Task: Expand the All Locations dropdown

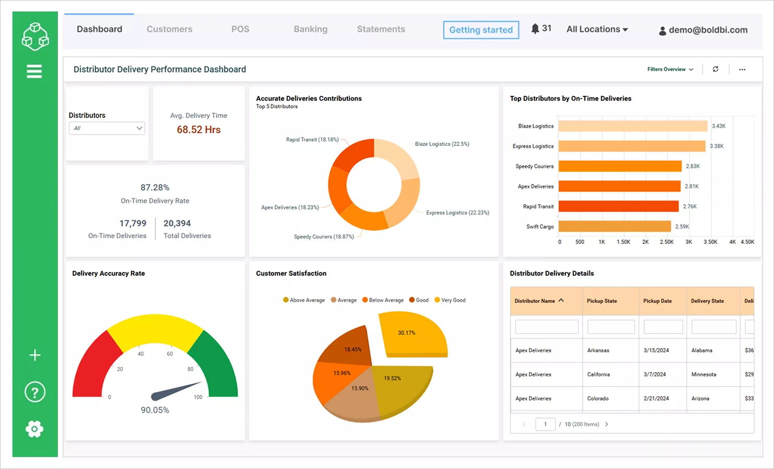Action: pyautogui.click(x=597, y=29)
